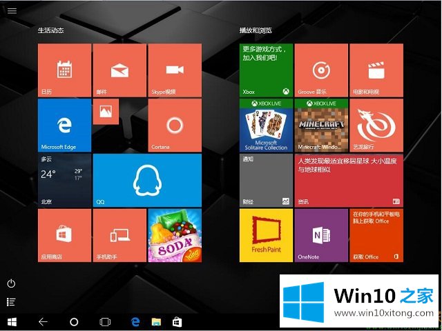Launch Microsoft Solitaire Collection tile
Screen dimensions: 442x331
[266, 126]
